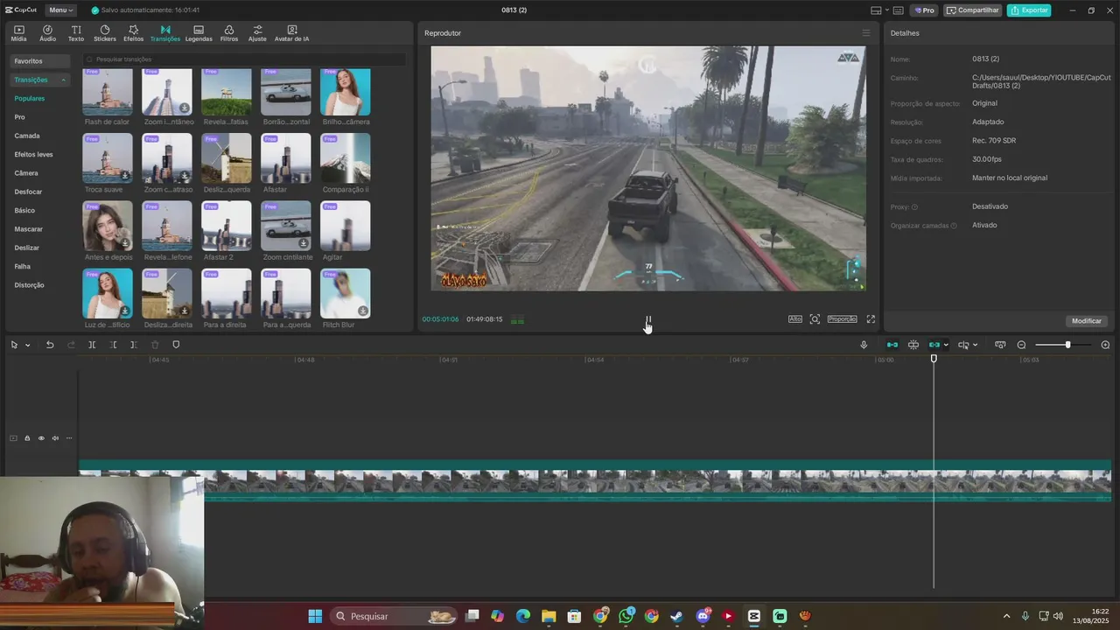Open the Áudio panel
The height and width of the screenshot is (630, 1120).
[x=47, y=33]
